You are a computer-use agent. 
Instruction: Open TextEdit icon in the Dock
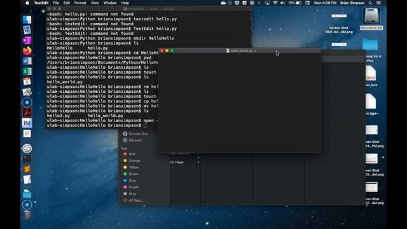(x=27, y=179)
